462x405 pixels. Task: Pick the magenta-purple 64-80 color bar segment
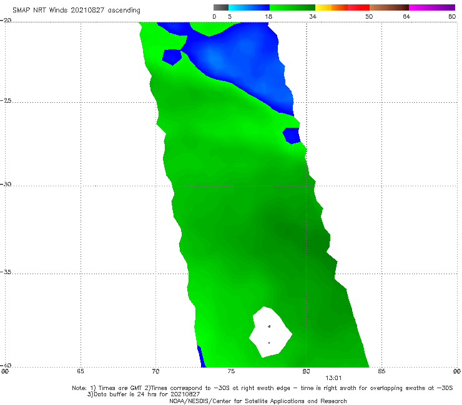pos(432,7)
